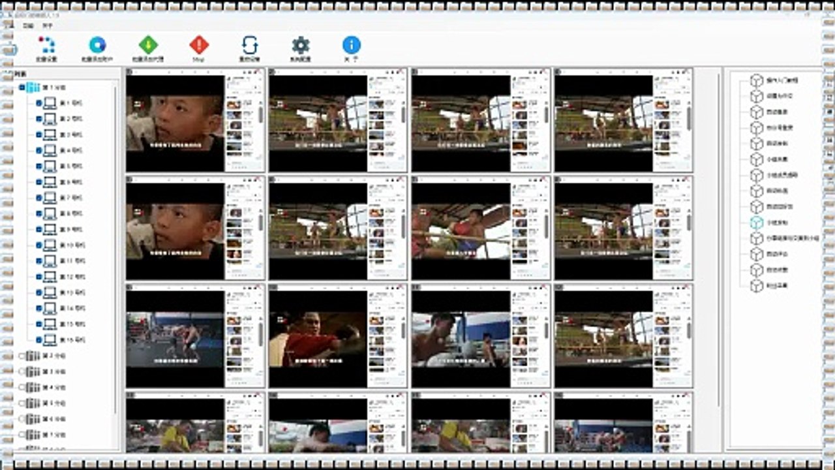
Task: Toggle the checkbox for device No. 8
Action: (x=39, y=214)
